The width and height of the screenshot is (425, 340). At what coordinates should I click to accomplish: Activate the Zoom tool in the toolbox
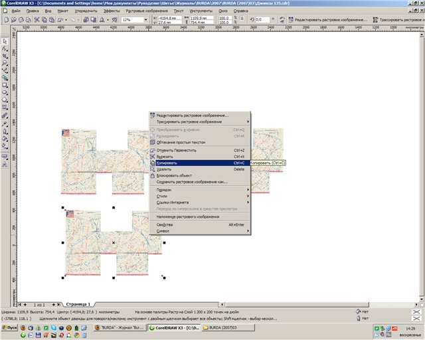click(x=5, y=62)
